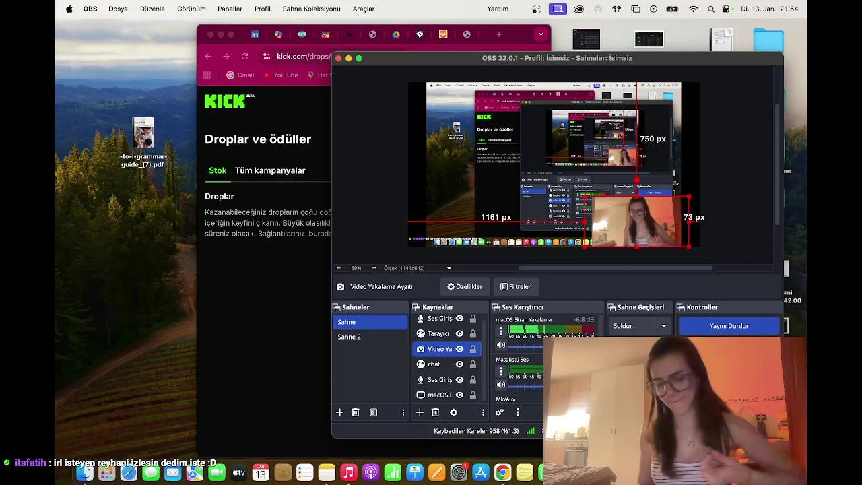
Task: Switch to Tüm kampanyalar tab
Action: point(270,170)
